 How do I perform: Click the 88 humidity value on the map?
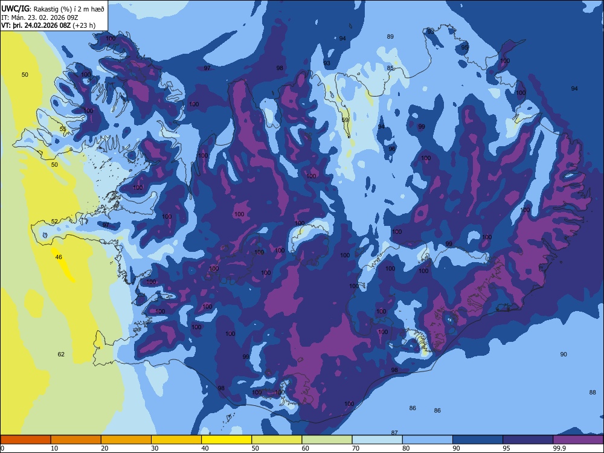tap(593, 393)
